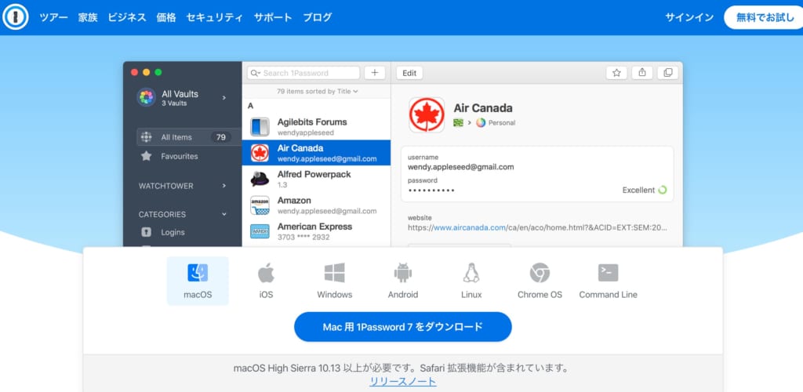The image size is (803, 392).
Task: Click the サインイン link
Action: 689,17
